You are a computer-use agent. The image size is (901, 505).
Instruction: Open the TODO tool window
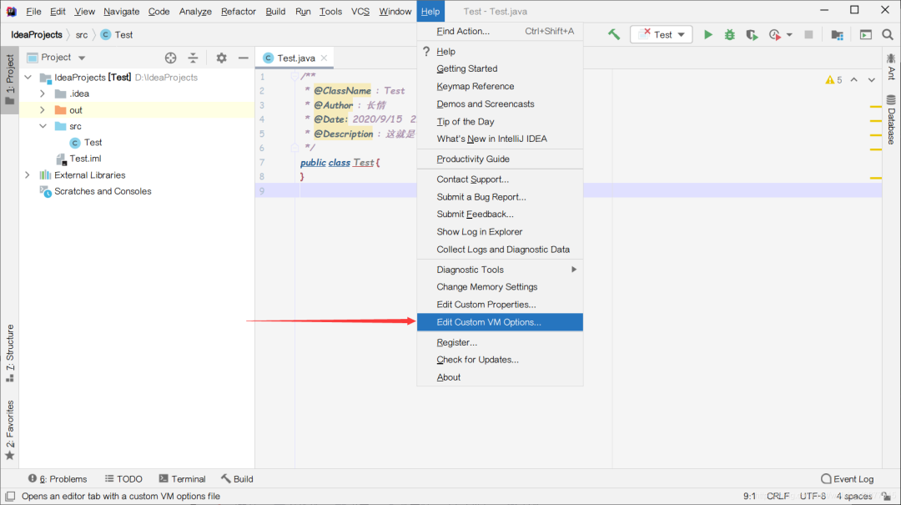123,478
